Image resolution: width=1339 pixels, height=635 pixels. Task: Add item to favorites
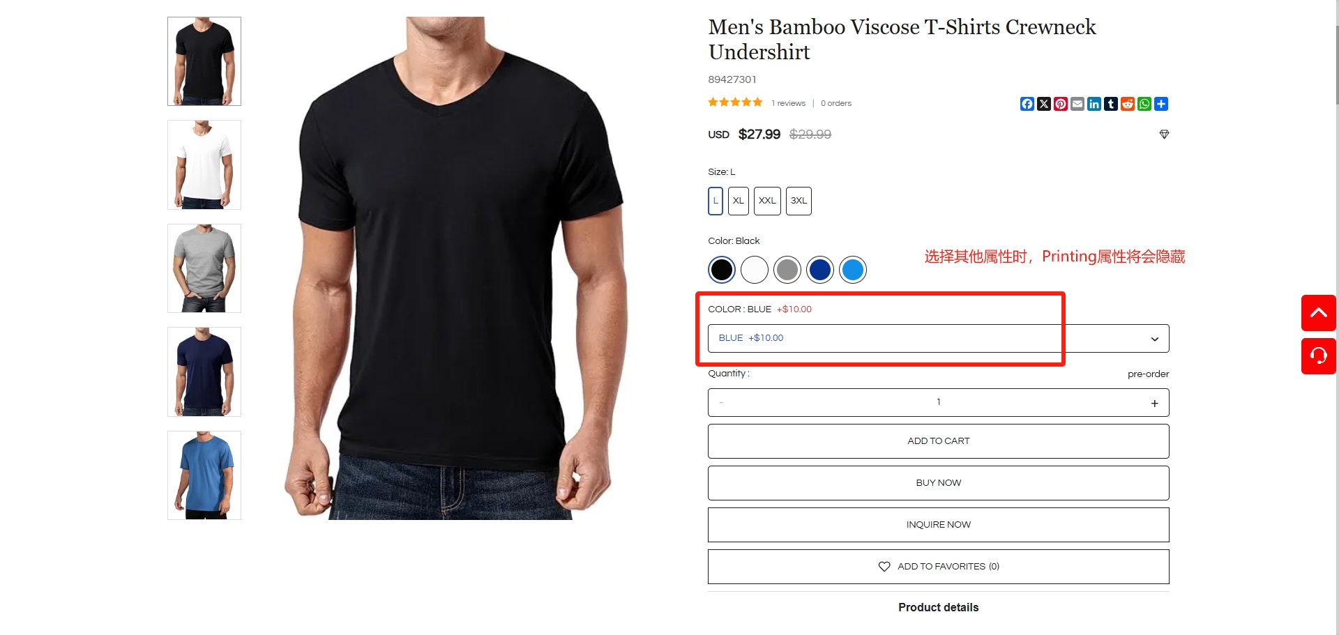tap(938, 567)
